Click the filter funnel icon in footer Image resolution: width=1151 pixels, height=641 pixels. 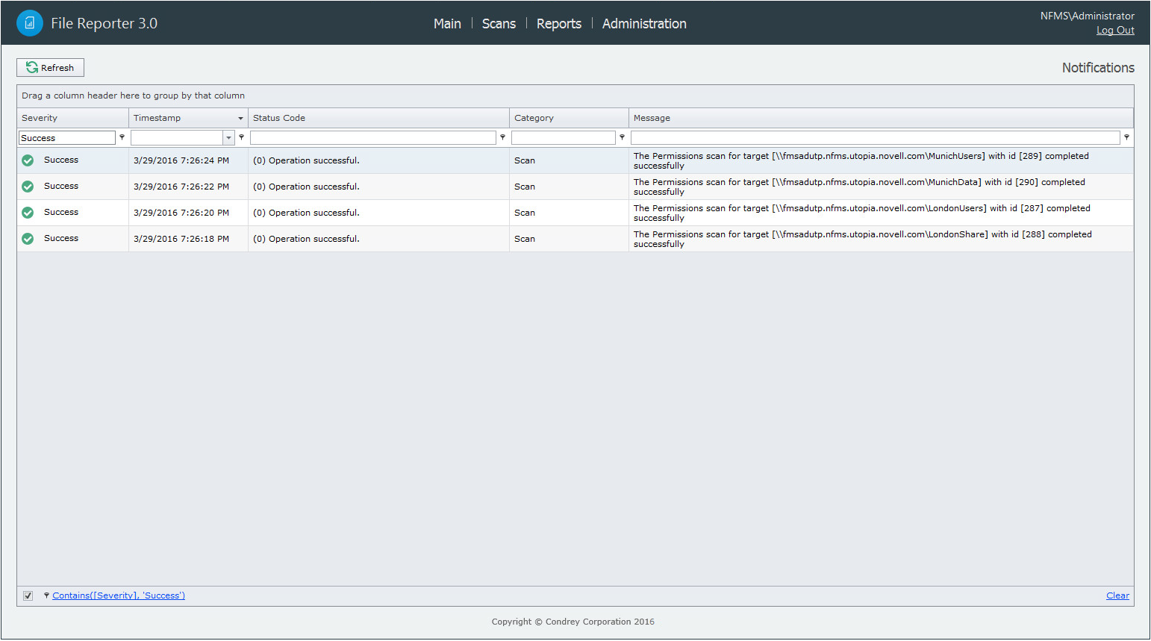(46, 595)
